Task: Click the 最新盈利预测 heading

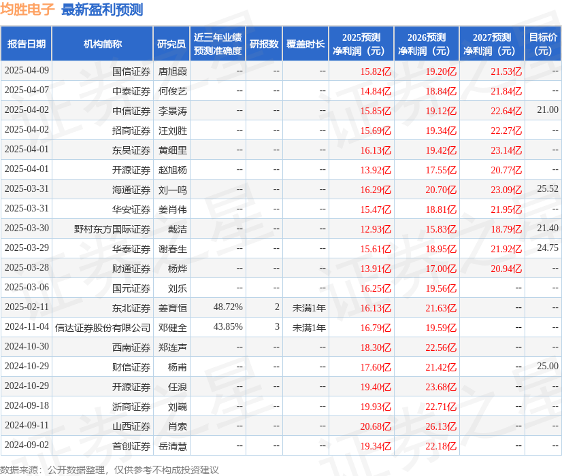Action: click(102, 10)
